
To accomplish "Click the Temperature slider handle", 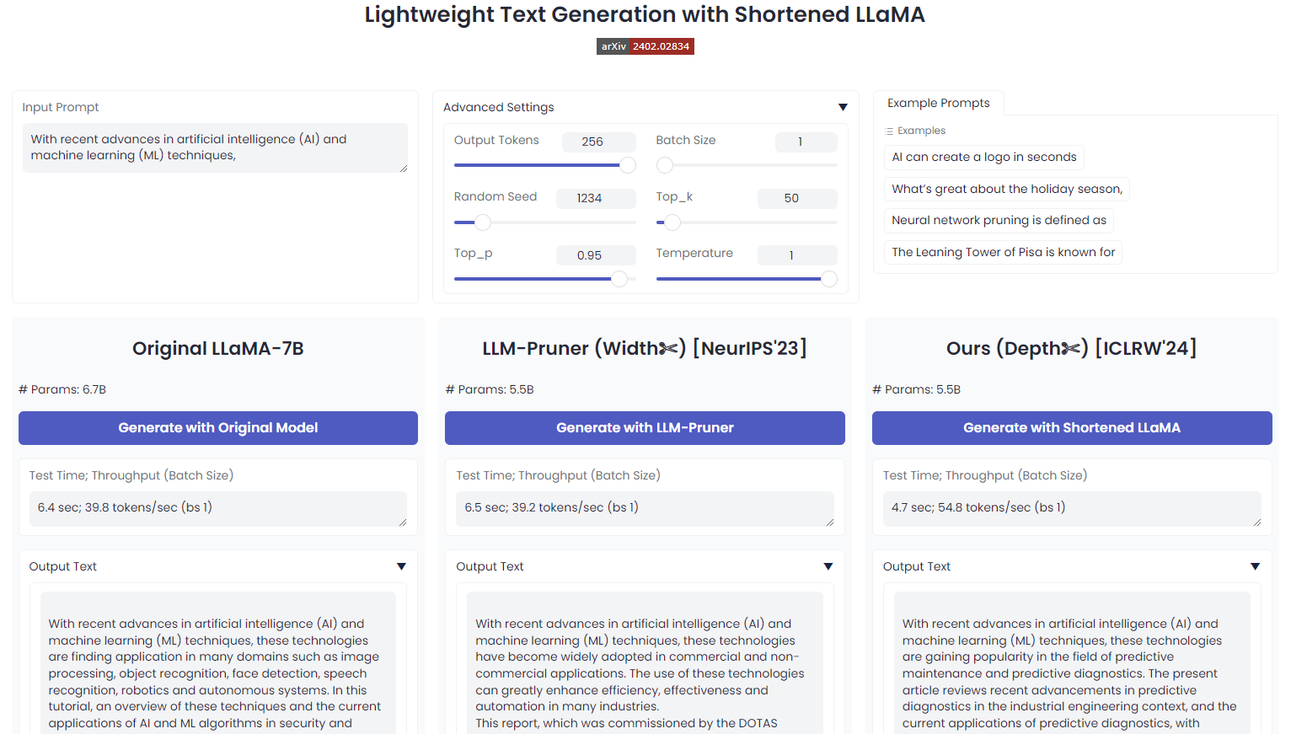I will click(829, 279).
